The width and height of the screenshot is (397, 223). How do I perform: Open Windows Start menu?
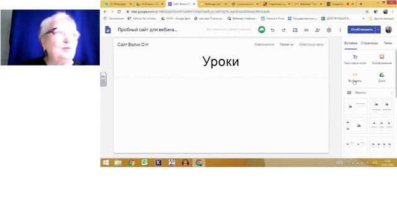[x=106, y=162]
